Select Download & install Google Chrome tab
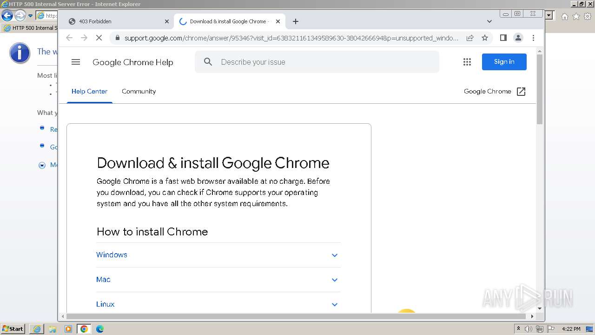Viewport: 595px width, 335px height. pos(230,21)
